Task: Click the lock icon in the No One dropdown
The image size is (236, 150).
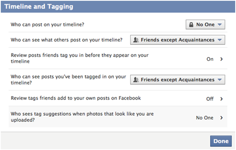Action: pyautogui.click(x=191, y=24)
